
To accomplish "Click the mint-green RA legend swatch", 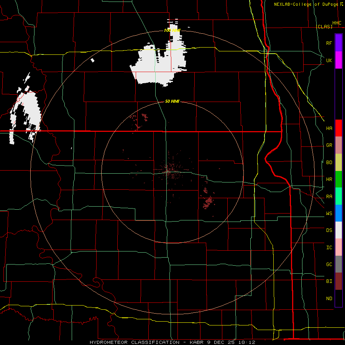I will (x=338, y=196).
